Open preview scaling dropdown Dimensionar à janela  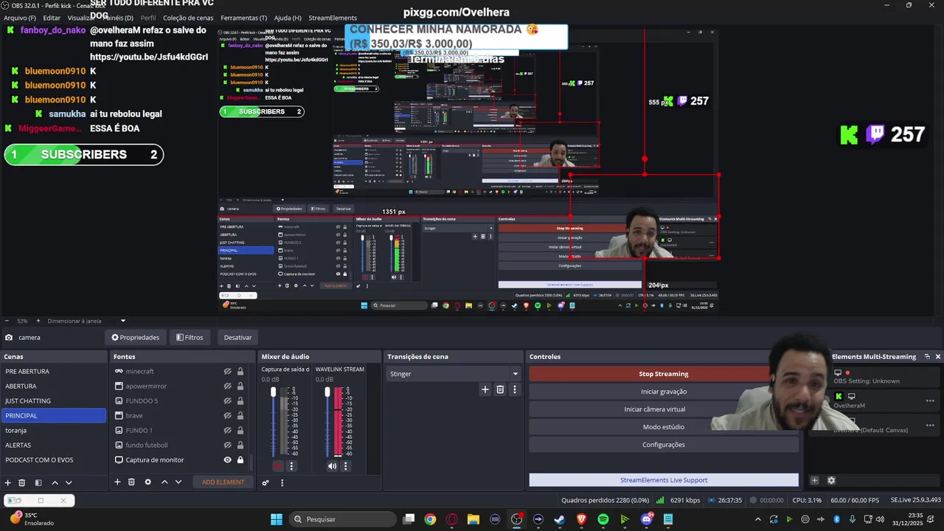pos(87,321)
